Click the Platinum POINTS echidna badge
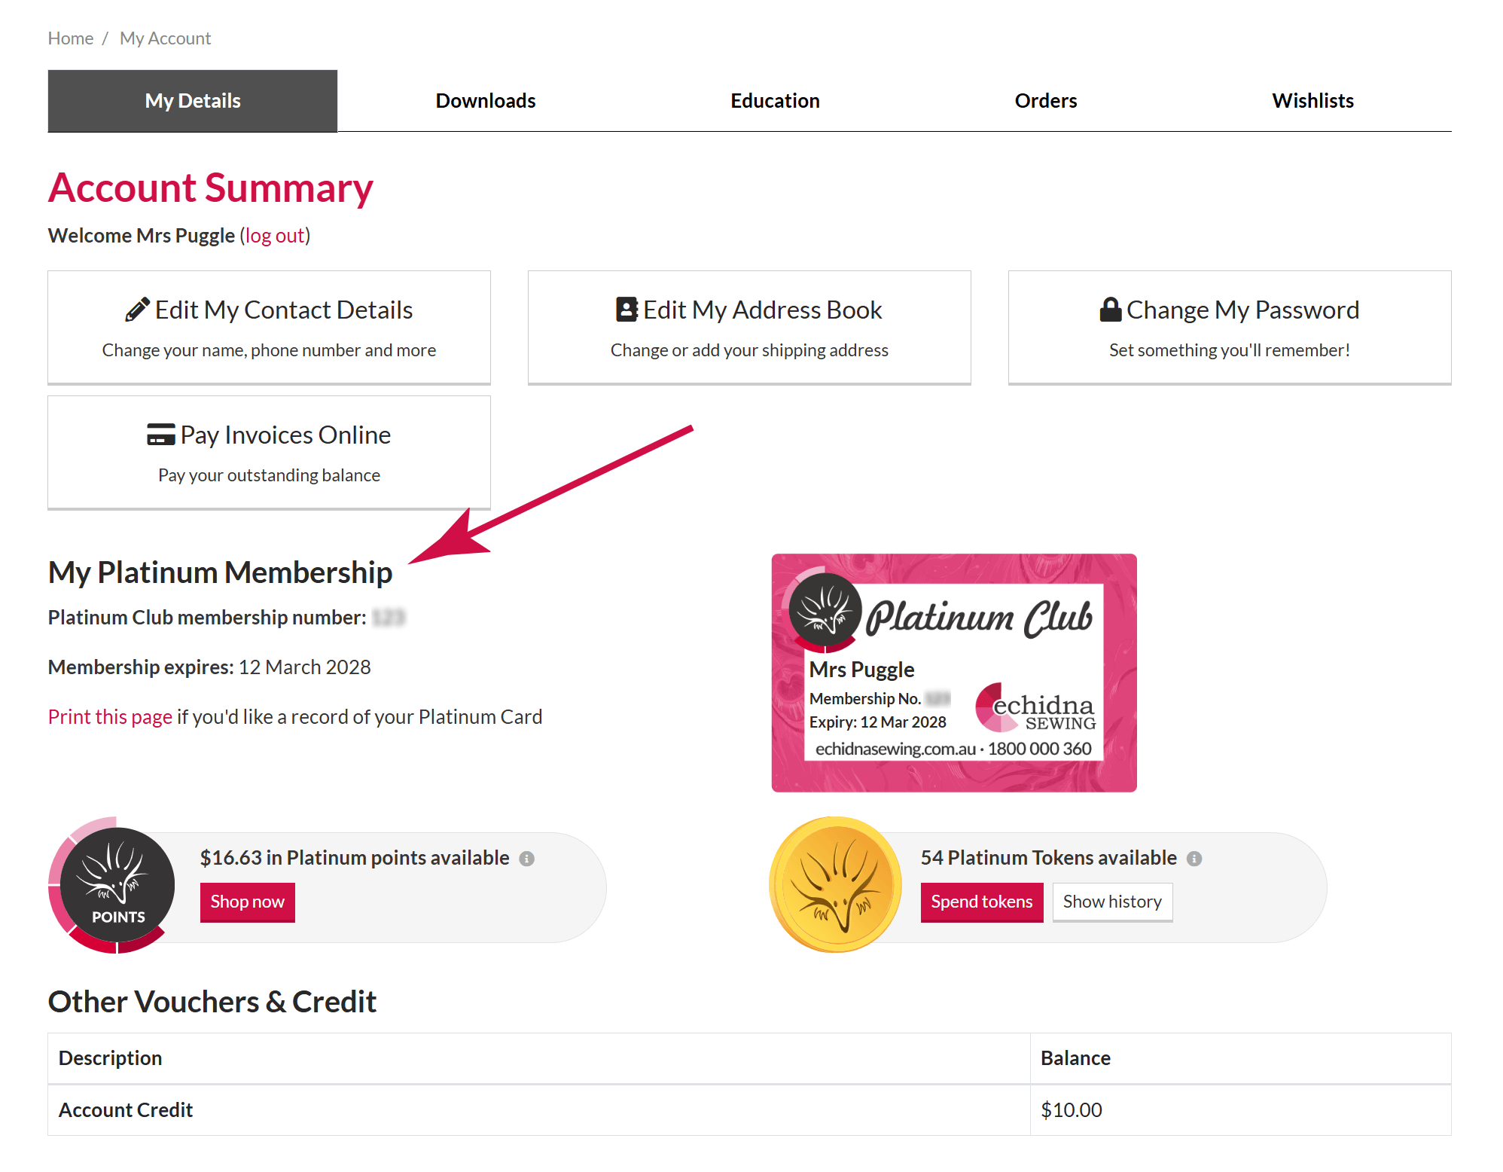Viewport: 1503px width, 1172px height. [x=113, y=886]
